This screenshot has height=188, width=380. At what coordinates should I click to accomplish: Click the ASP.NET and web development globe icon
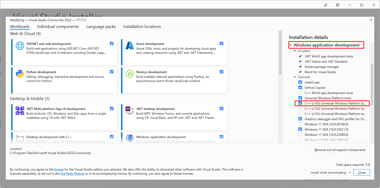[x=20, y=46]
